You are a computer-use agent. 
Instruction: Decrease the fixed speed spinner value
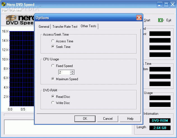click(x=72, y=73)
